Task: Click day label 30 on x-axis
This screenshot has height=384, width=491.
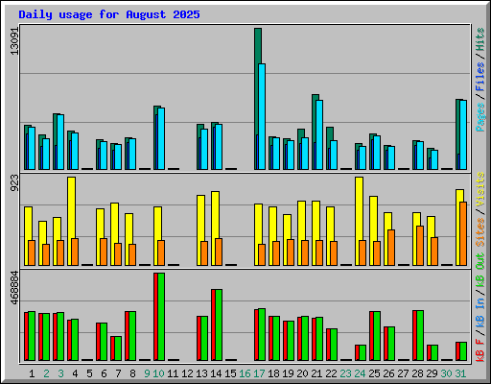Action: [446, 373]
